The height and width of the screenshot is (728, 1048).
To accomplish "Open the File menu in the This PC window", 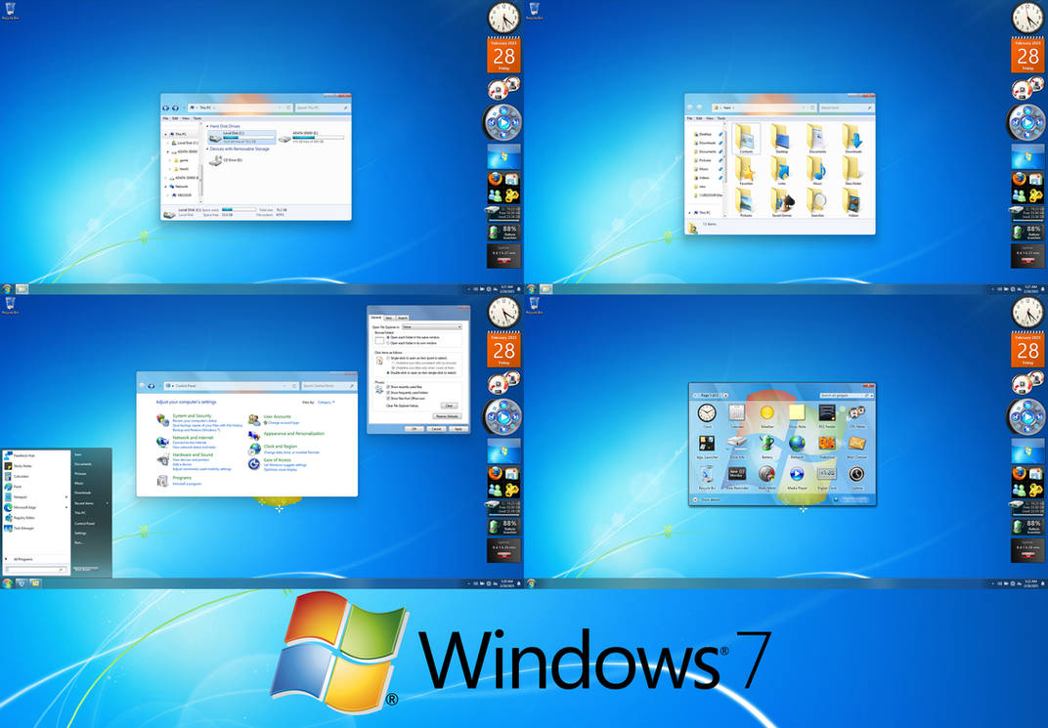I will tap(165, 118).
